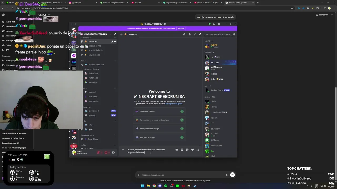This screenshot has height=189, width=337.
Task: Expand headphone output options arrow
Action: tap(109, 153)
